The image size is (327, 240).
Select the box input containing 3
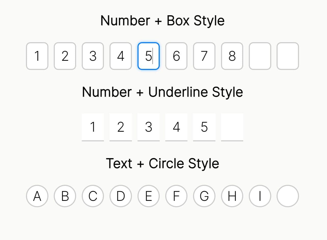click(x=93, y=56)
